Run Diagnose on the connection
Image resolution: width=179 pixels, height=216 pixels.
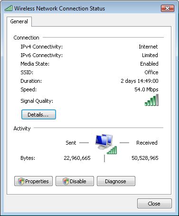coord(116,181)
